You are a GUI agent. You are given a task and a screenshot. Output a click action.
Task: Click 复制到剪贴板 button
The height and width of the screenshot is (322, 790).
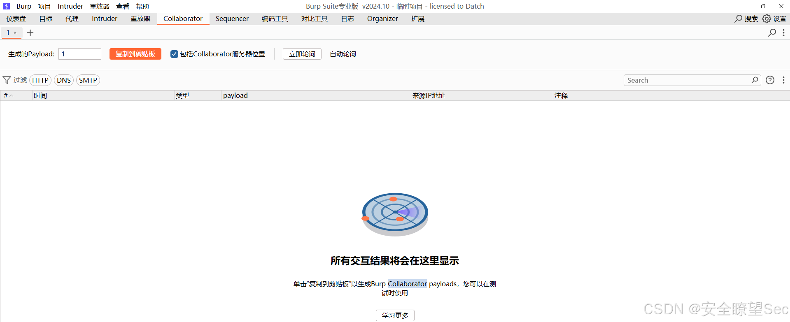click(135, 54)
